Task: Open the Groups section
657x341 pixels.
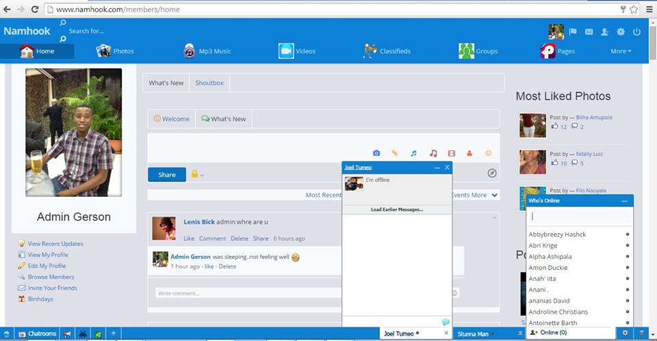Action: pyautogui.click(x=478, y=51)
